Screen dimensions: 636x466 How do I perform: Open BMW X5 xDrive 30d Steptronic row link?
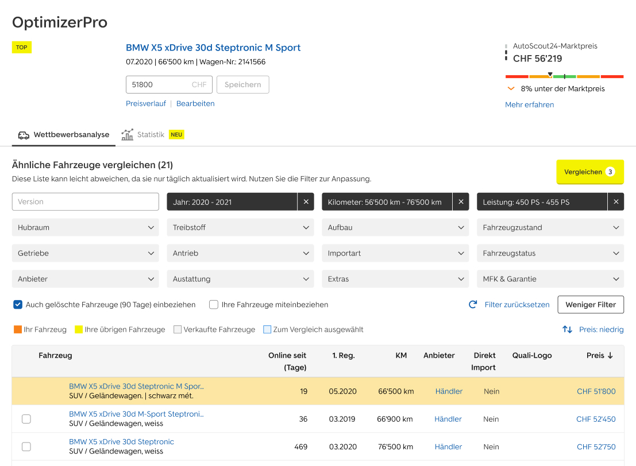tap(121, 442)
